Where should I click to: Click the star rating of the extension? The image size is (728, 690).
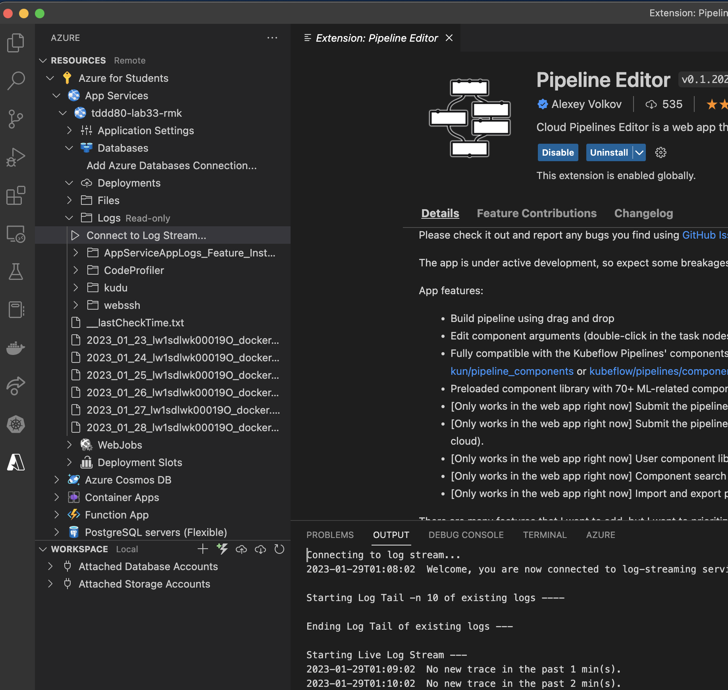(x=717, y=104)
